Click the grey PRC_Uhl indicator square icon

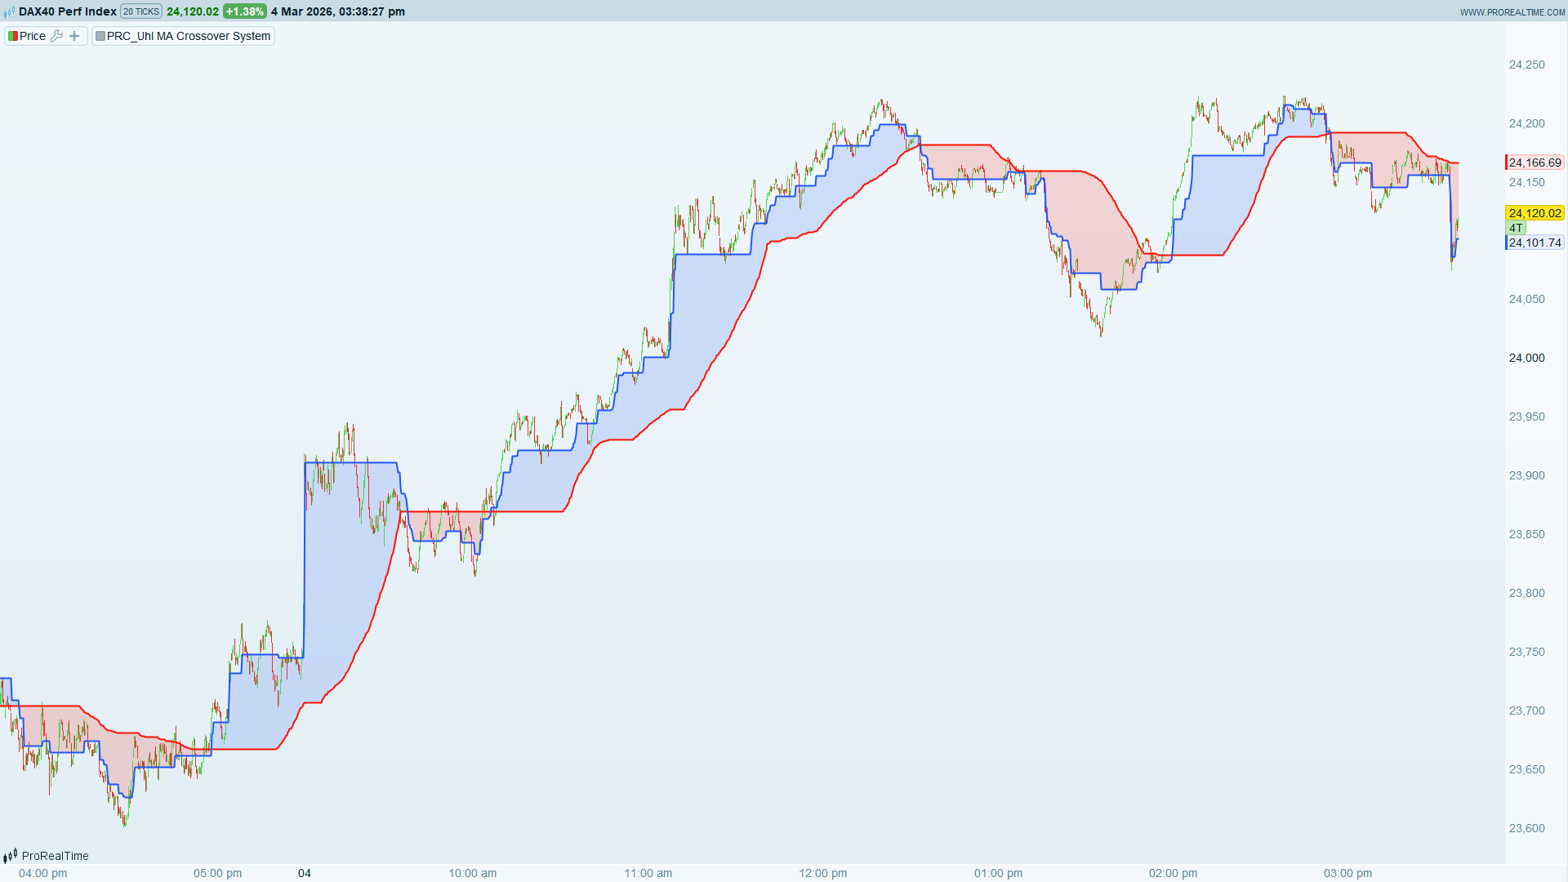[x=100, y=36]
